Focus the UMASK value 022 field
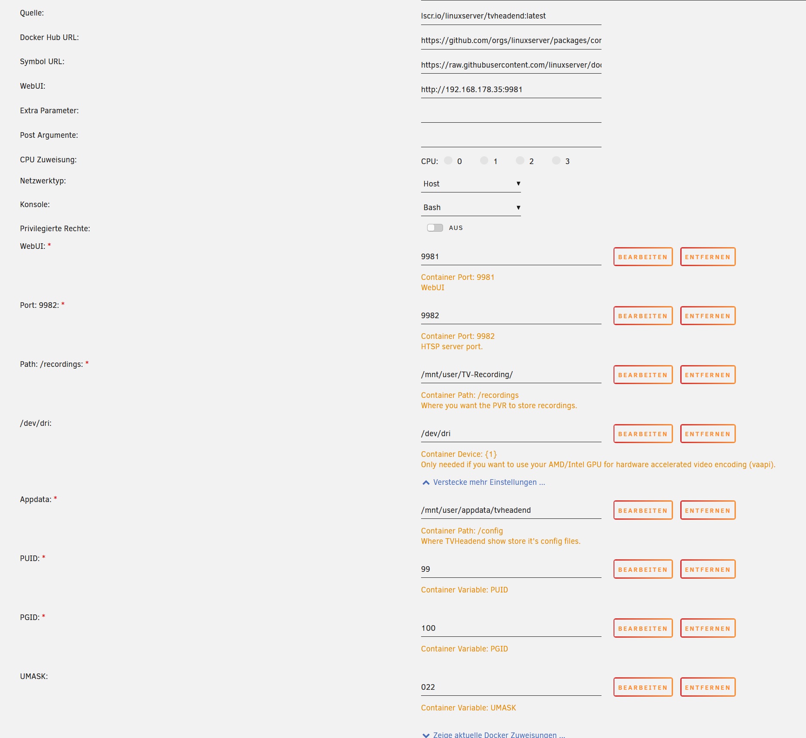 511,687
